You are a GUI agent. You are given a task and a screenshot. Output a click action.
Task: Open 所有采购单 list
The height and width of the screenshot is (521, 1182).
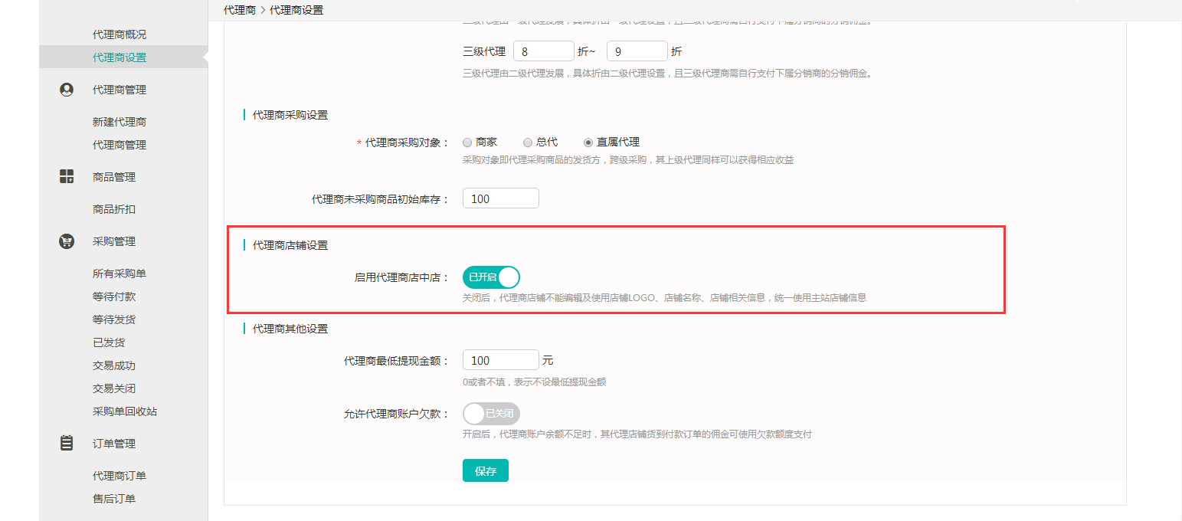coord(119,274)
